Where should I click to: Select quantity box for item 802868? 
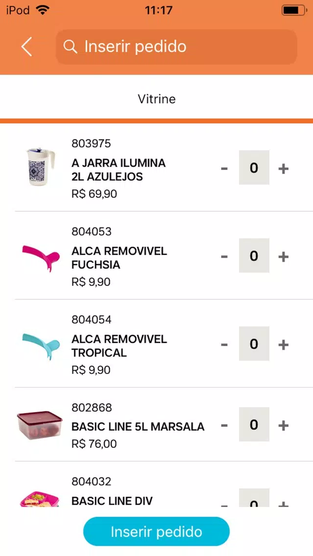(254, 424)
